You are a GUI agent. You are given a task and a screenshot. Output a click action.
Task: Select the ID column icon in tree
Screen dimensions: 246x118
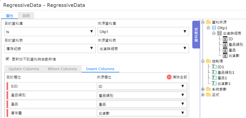pos(225,39)
